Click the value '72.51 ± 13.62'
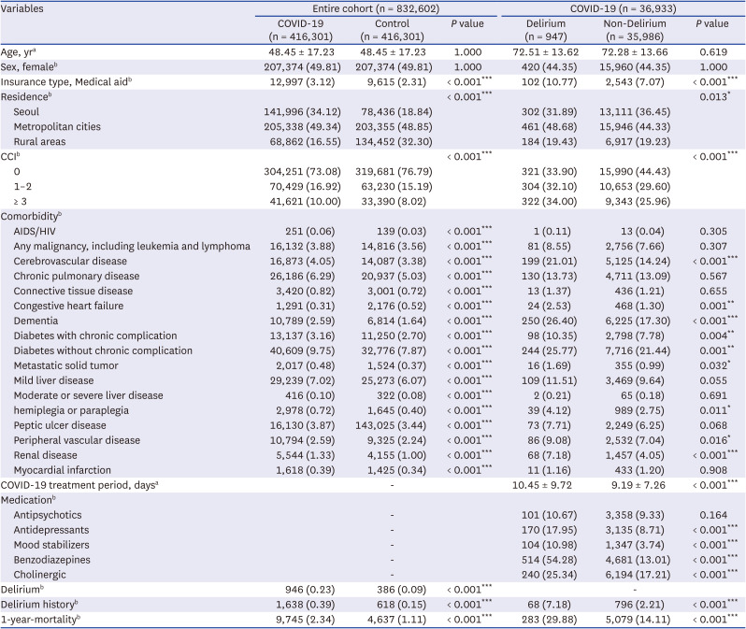746x629 pixels. (x=546, y=52)
